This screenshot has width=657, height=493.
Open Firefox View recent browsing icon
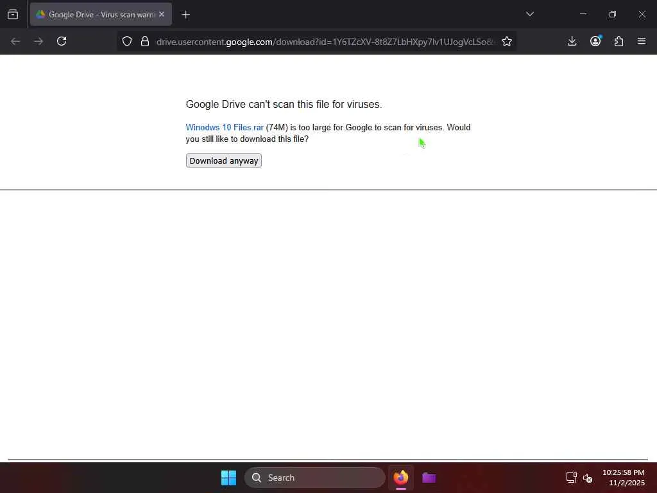point(13,14)
